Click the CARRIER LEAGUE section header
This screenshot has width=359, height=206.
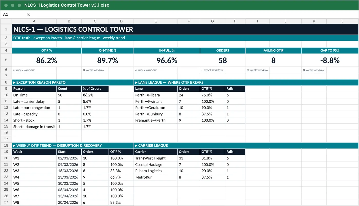246,145
